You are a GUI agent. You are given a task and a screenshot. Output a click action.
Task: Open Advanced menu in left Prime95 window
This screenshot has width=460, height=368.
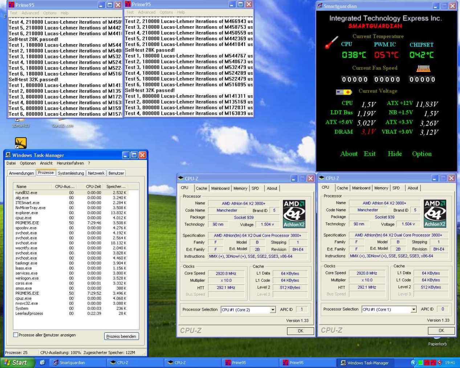[x=30, y=13]
